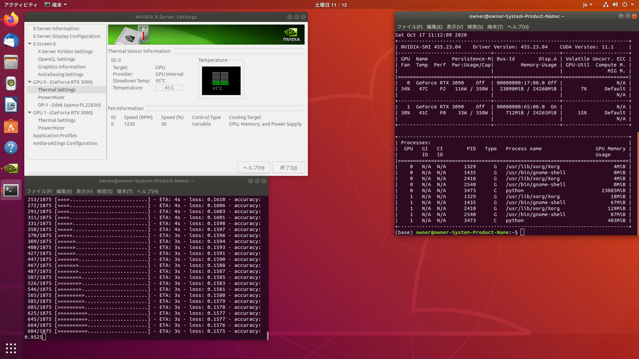639x359 pixels.
Task: Select PowerMizer under GPU 1
Action: tap(51, 128)
